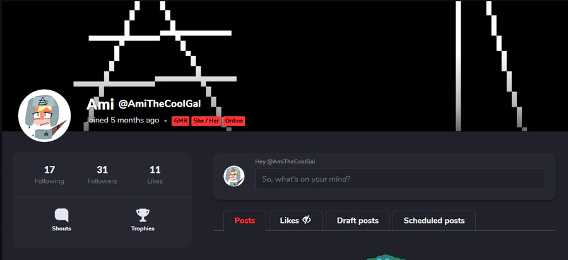Open the 11 Likes count
This screenshot has height=260, width=568.
coord(155,175)
